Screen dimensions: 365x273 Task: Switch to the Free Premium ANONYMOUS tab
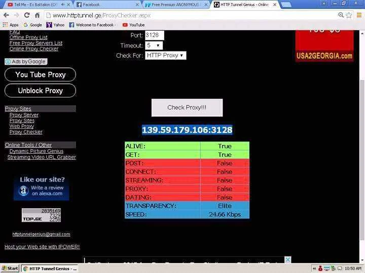pos(175,5)
